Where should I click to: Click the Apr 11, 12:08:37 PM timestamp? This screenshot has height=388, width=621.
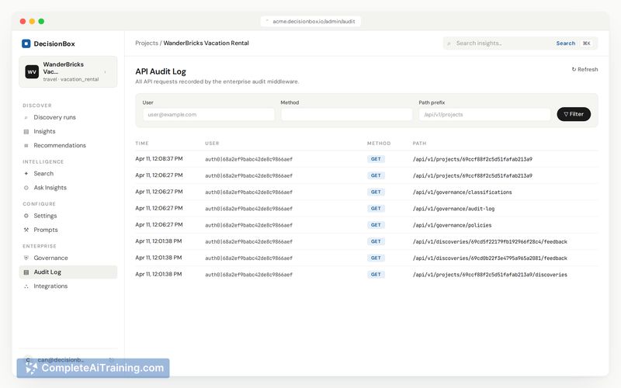[x=159, y=159]
